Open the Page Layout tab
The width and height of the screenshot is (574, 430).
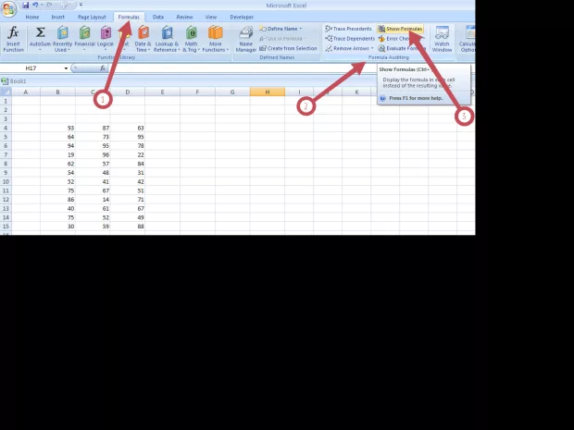pos(92,17)
